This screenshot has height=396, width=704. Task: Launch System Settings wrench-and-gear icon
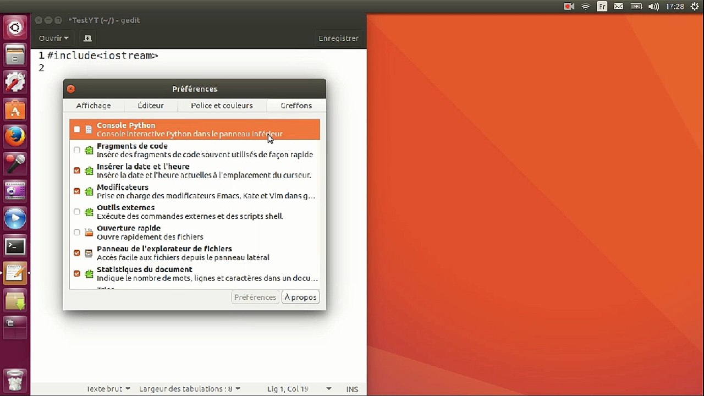[x=15, y=82]
